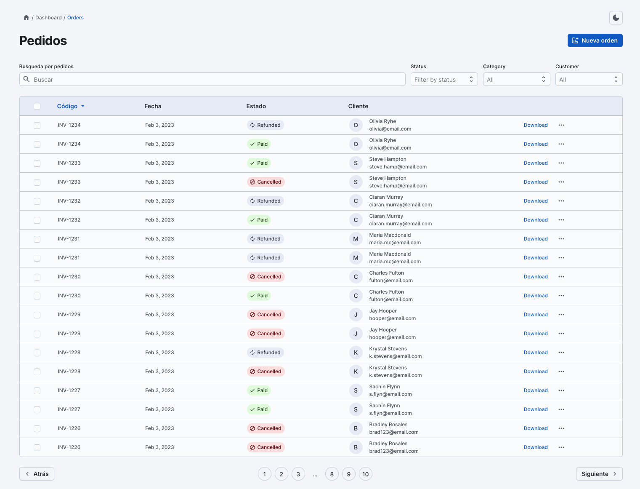Click the Refunded badge for INV-1232
This screenshot has width=640, height=489.
tap(265, 201)
